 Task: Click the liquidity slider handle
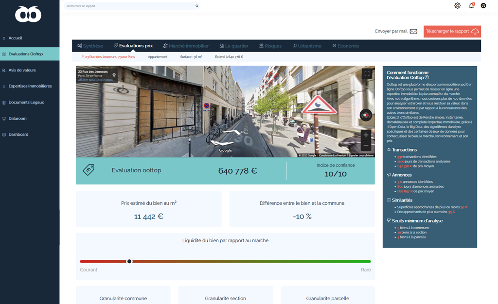click(129, 261)
